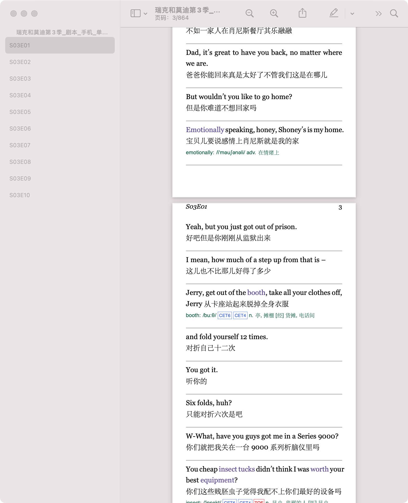Viewport: 408px width, 503px height.
Task: Expand the Markup options chevron
Action: tap(352, 14)
